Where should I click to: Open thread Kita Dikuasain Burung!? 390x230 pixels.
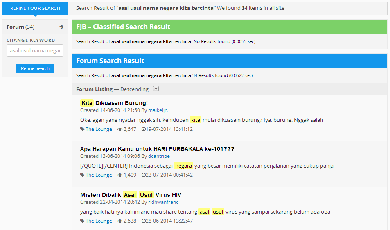(114, 103)
